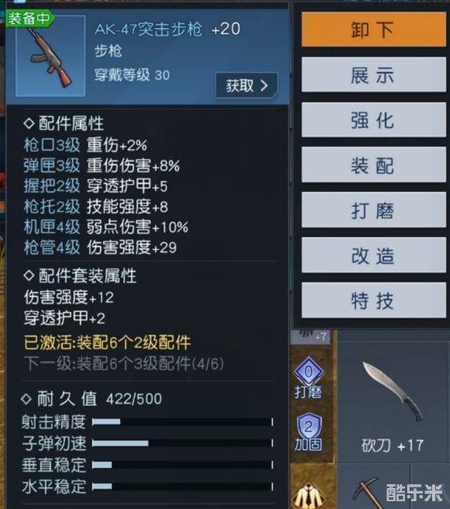This screenshot has height=509, width=450.
Task: Click the orange 卸下 unequip button
Action: 373,29
